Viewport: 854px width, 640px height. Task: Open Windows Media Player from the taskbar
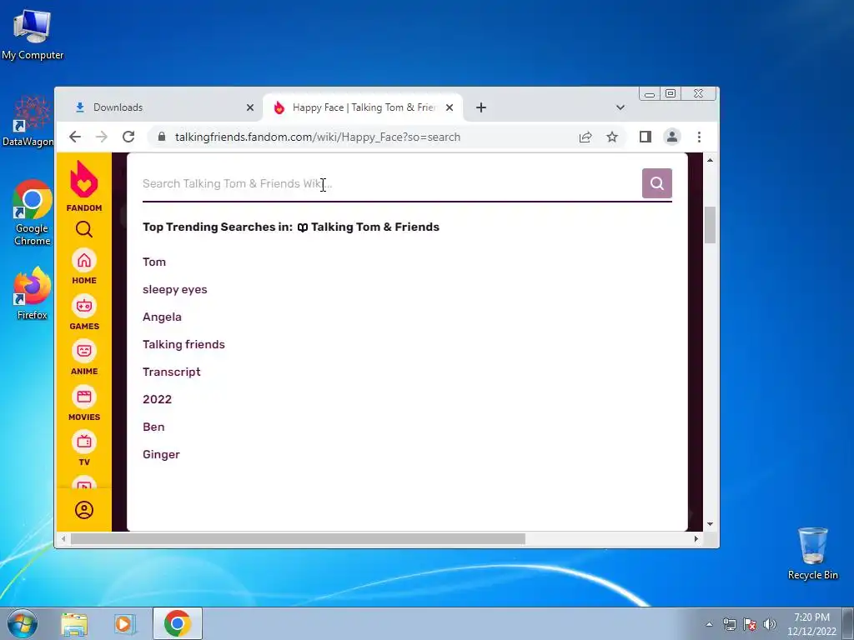coord(125,624)
